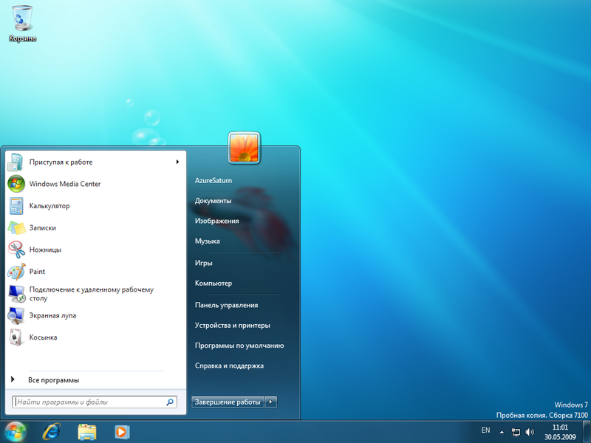
Task: Expand the Приступая к работе submenu arrow
Action: (x=177, y=162)
